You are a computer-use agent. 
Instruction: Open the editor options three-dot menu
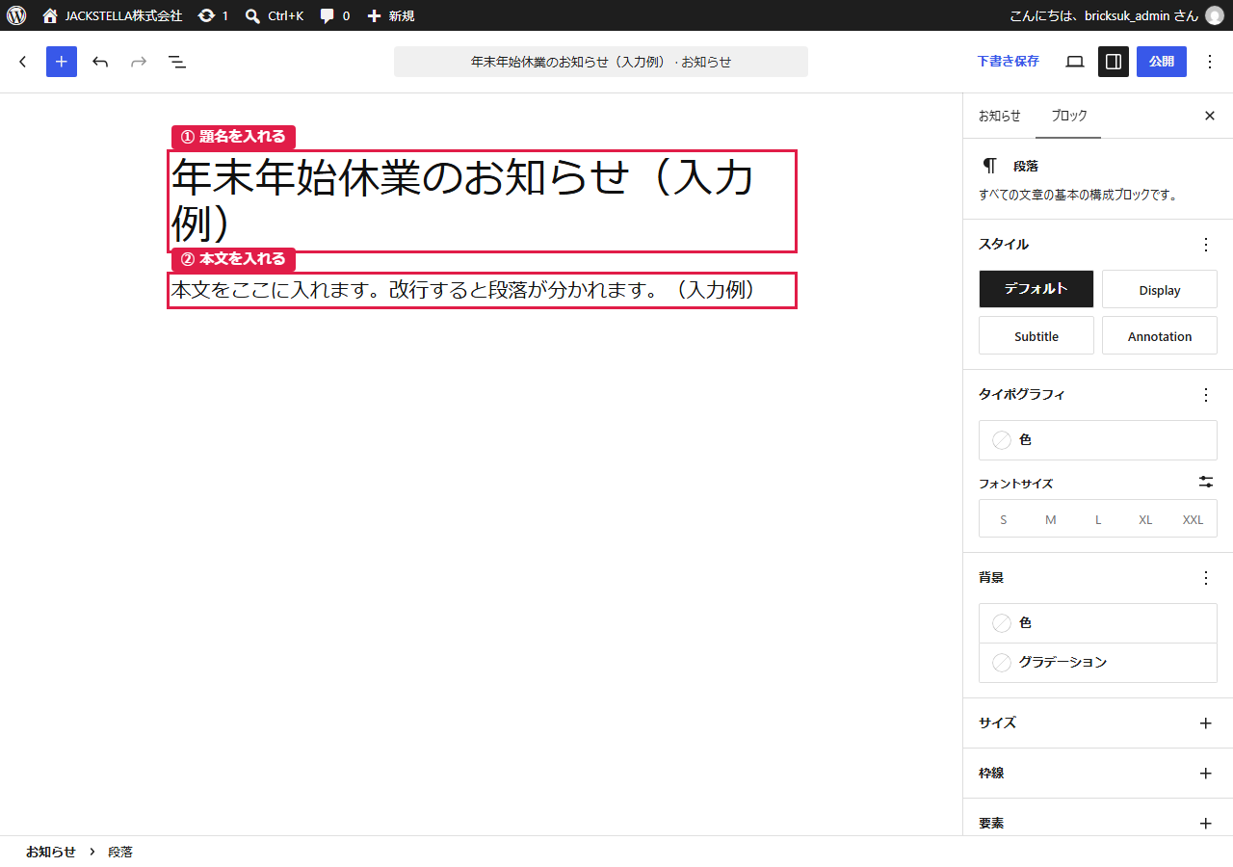click(x=1210, y=62)
